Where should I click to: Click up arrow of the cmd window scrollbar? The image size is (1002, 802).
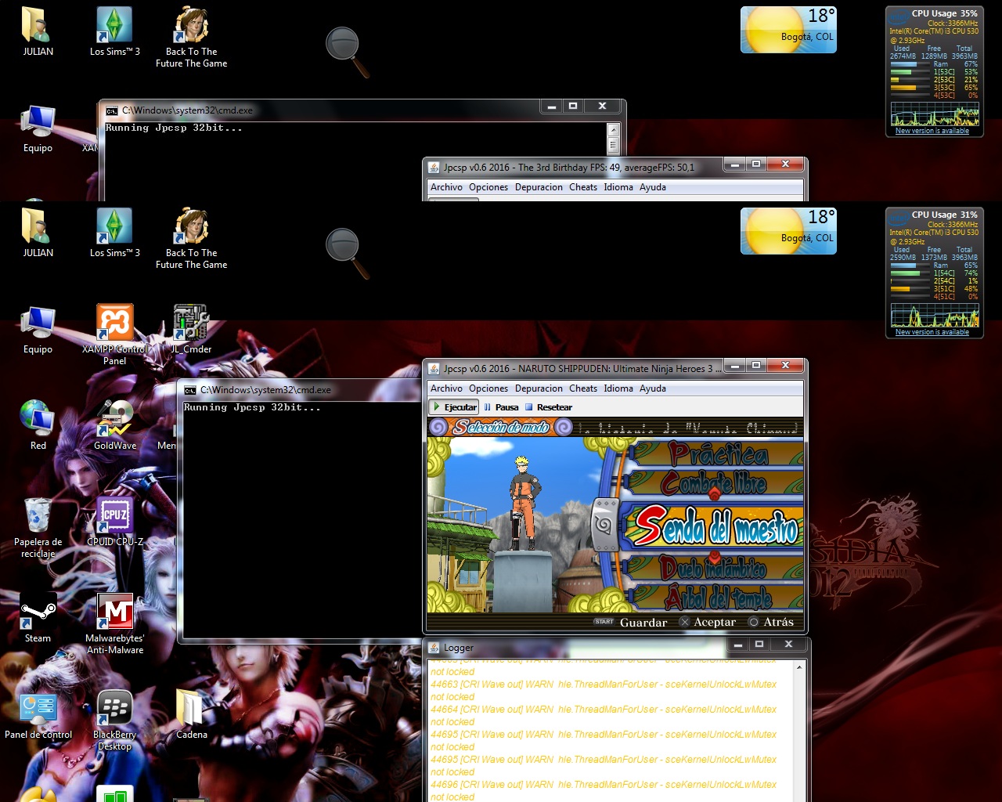click(613, 130)
